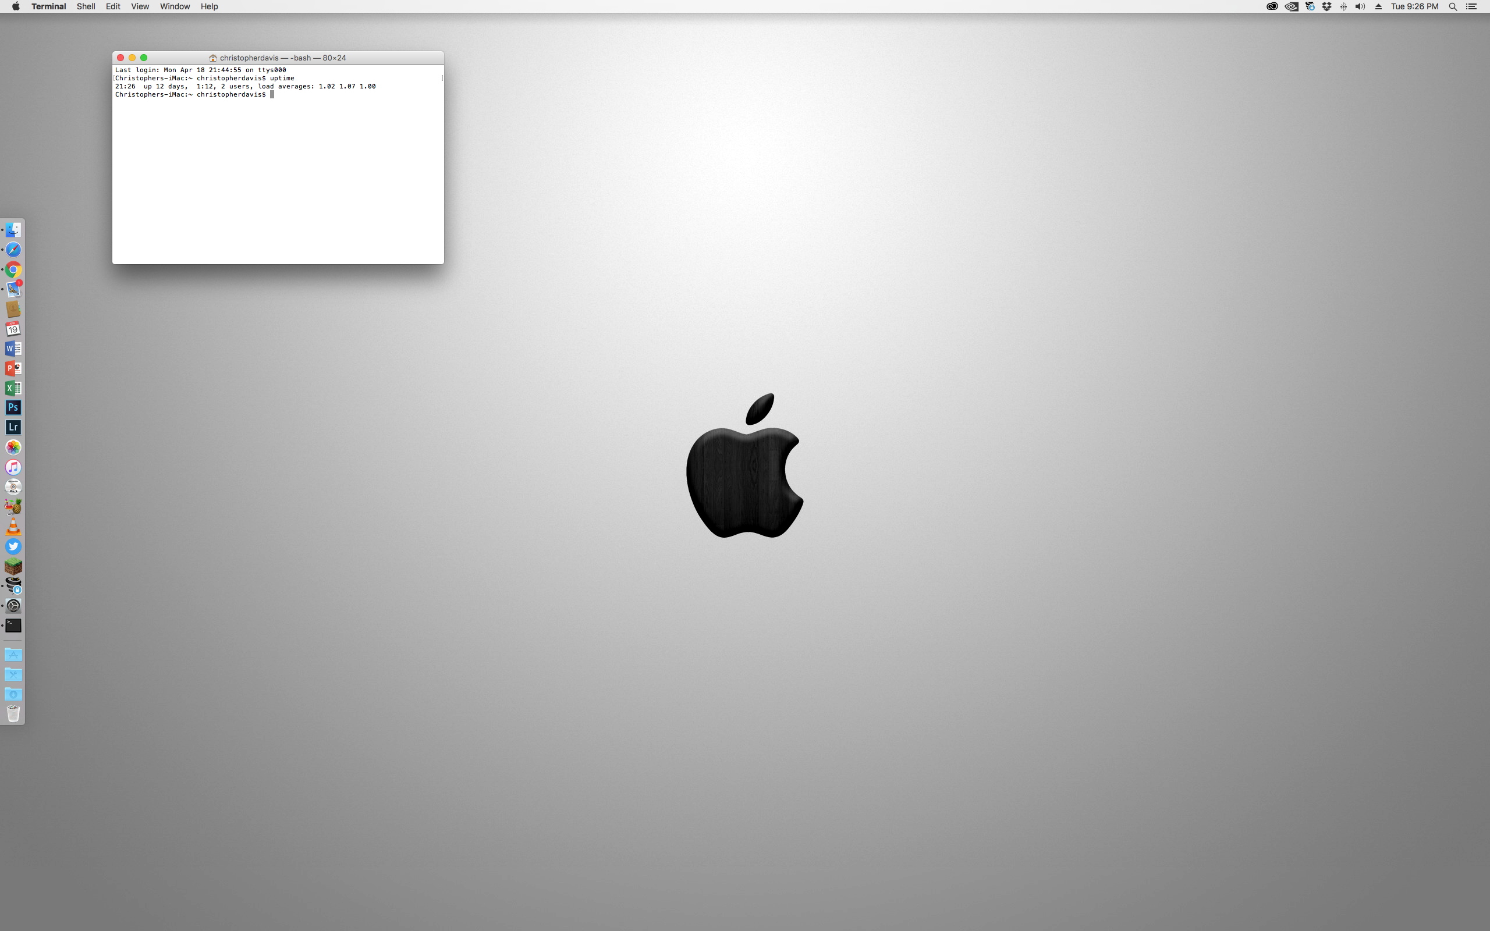Launch Twitter from the Dock
Viewport: 1490px width, 931px height.
click(x=13, y=546)
